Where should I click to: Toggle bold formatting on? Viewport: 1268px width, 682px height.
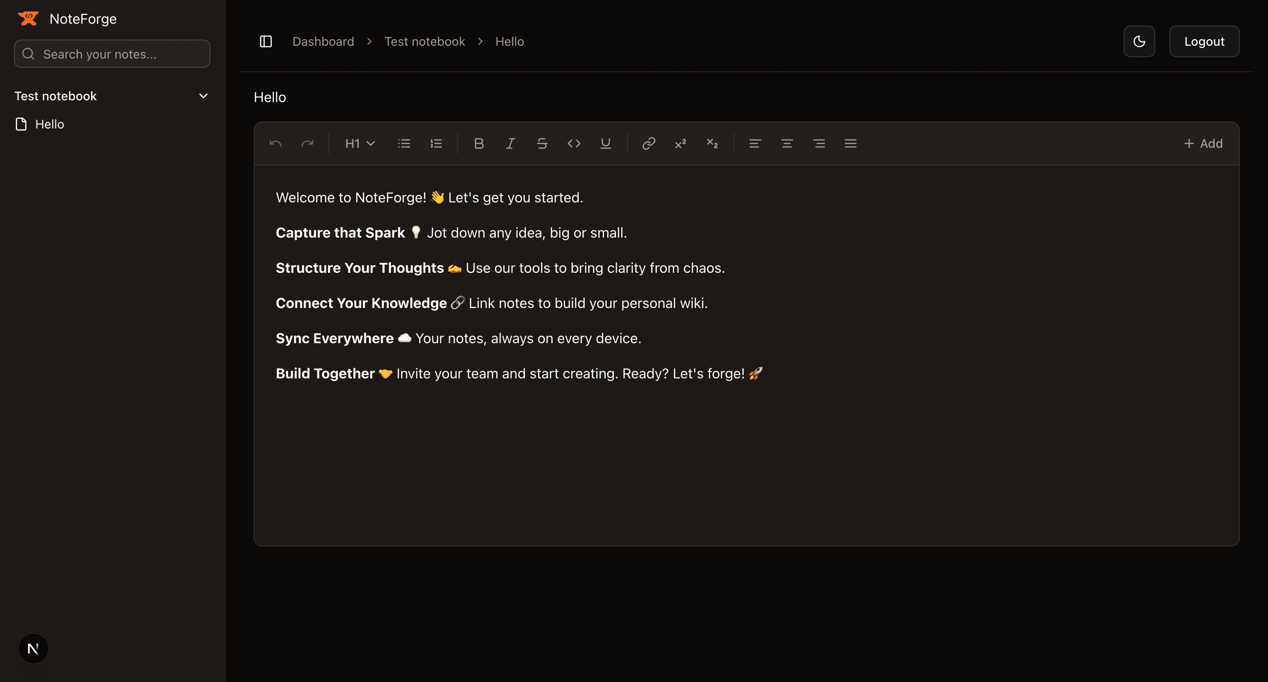click(x=479, y=143)
